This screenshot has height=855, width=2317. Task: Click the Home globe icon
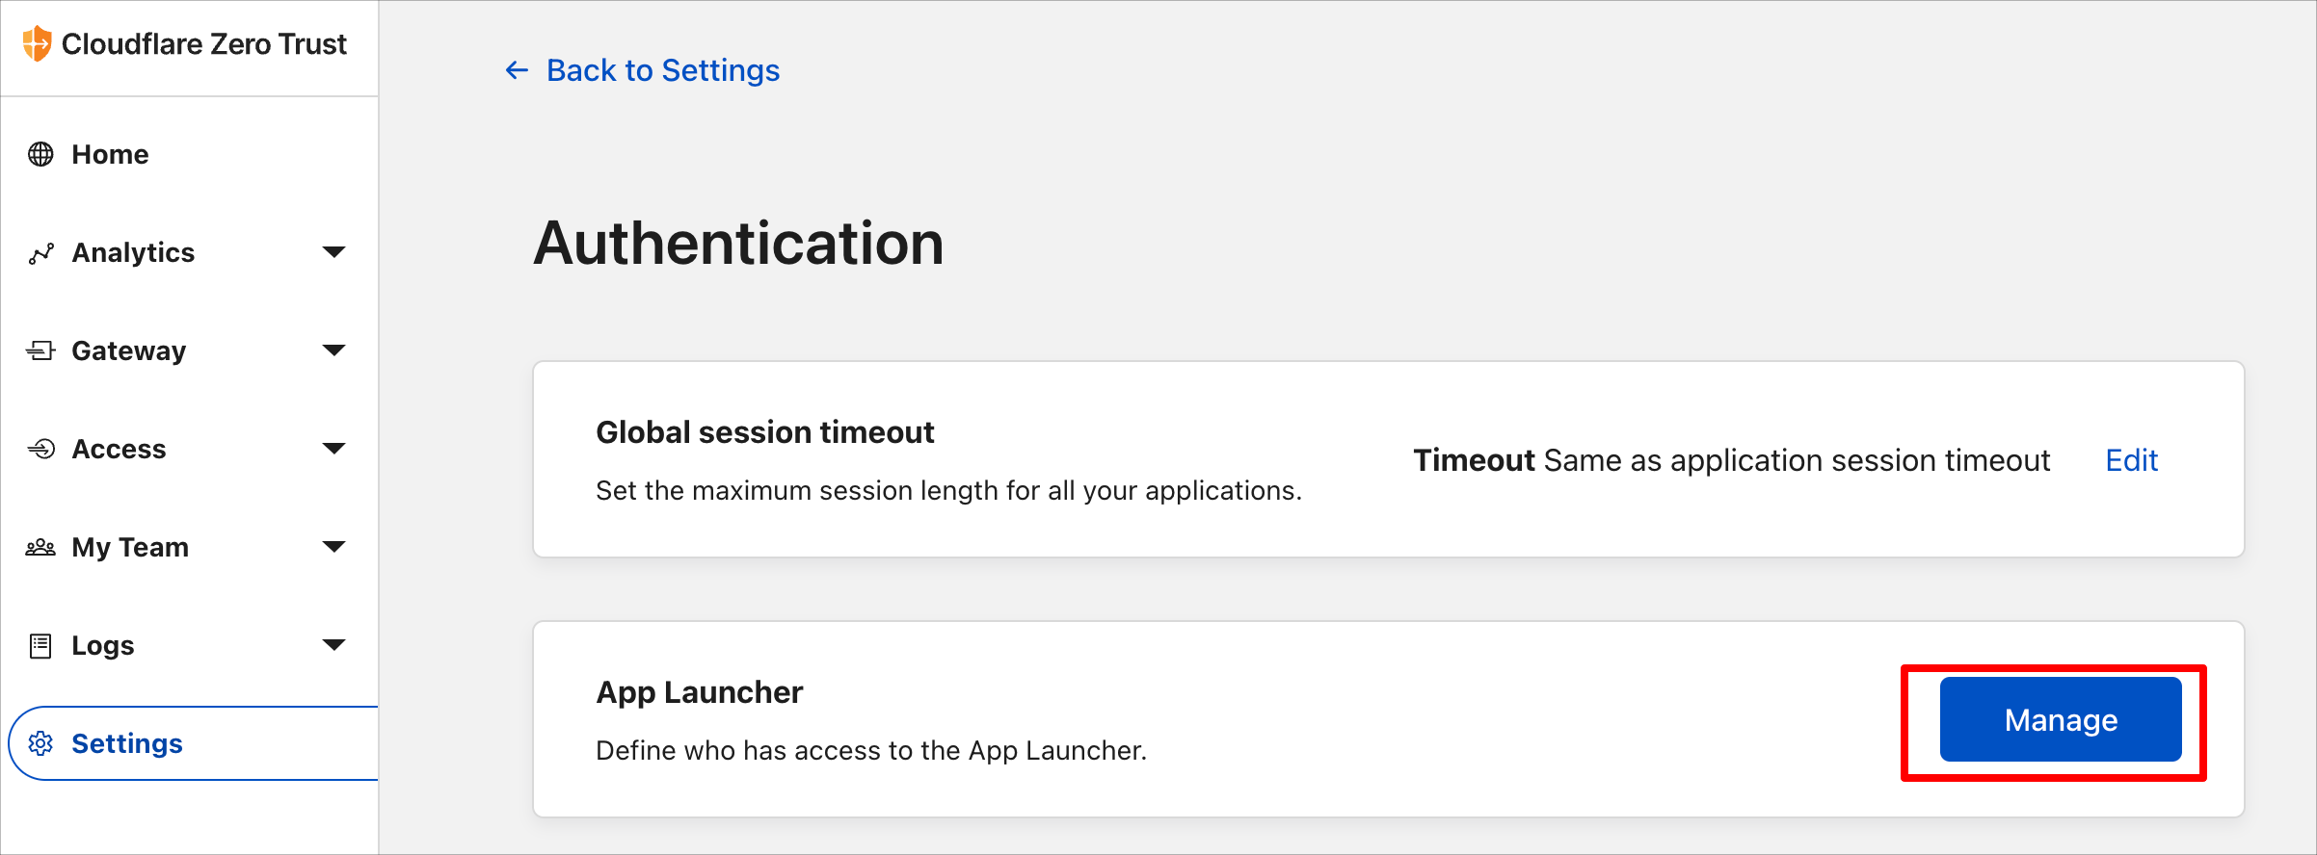point(40,154)
